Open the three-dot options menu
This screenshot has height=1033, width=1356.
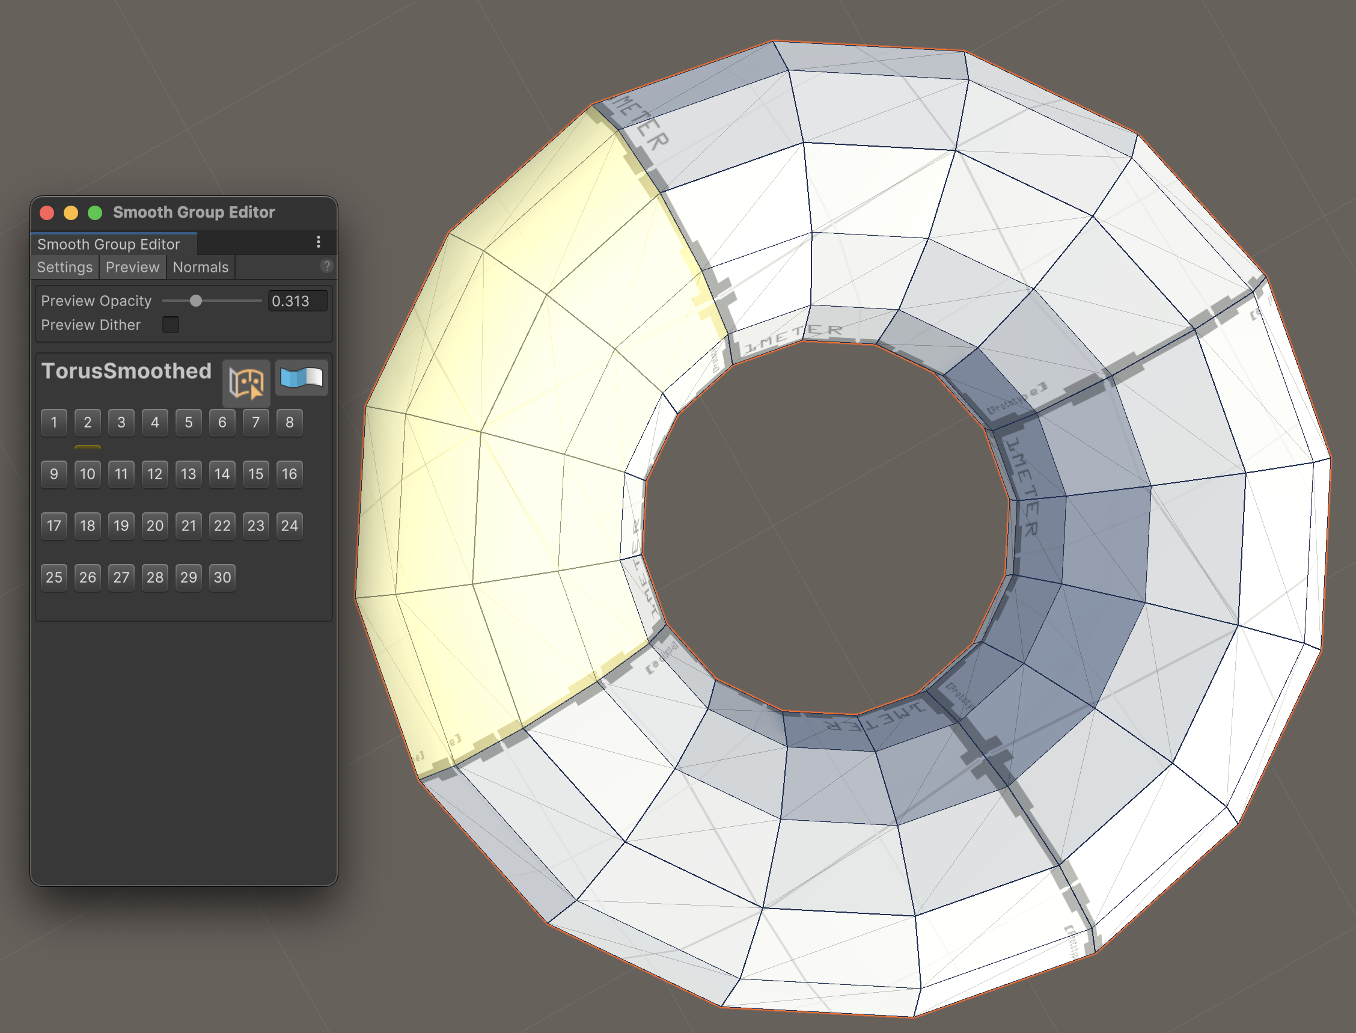[319, 242]
